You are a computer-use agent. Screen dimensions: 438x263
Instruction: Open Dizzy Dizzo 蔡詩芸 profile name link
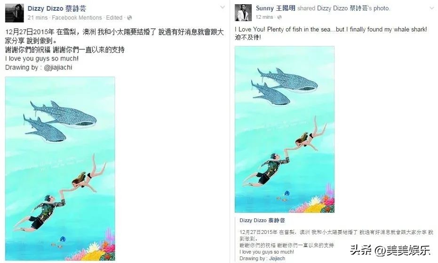[x=57, y=8]
